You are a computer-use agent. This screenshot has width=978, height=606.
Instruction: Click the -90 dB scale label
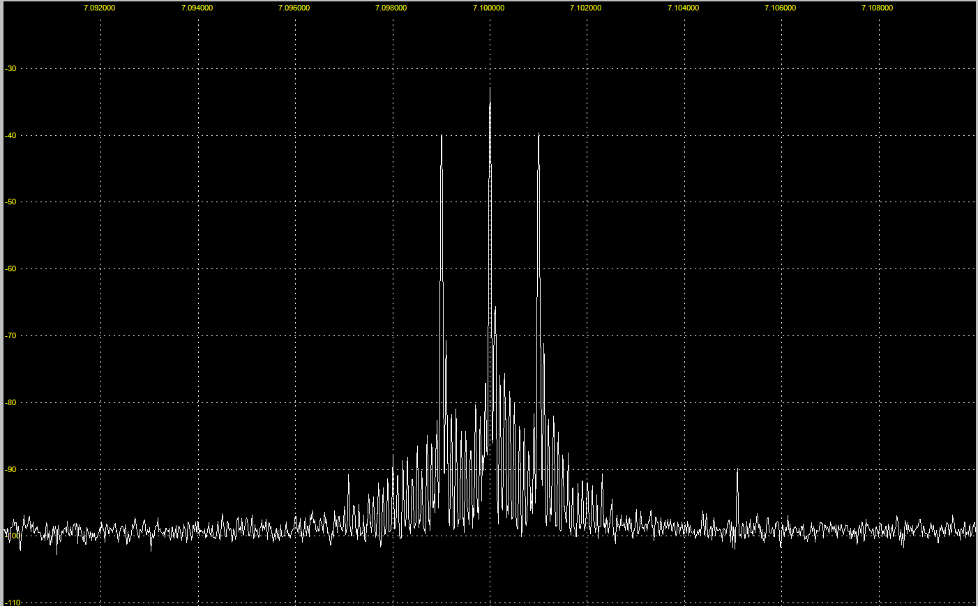pyautogui.click(x=10, y=469)
